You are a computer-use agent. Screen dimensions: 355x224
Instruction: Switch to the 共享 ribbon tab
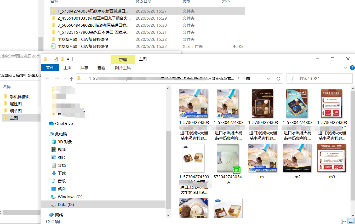[x=84, y=68]
